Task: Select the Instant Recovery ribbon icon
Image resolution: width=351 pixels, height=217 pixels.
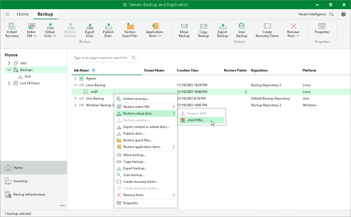Action: pyautogui.click(x=12, y=29)
